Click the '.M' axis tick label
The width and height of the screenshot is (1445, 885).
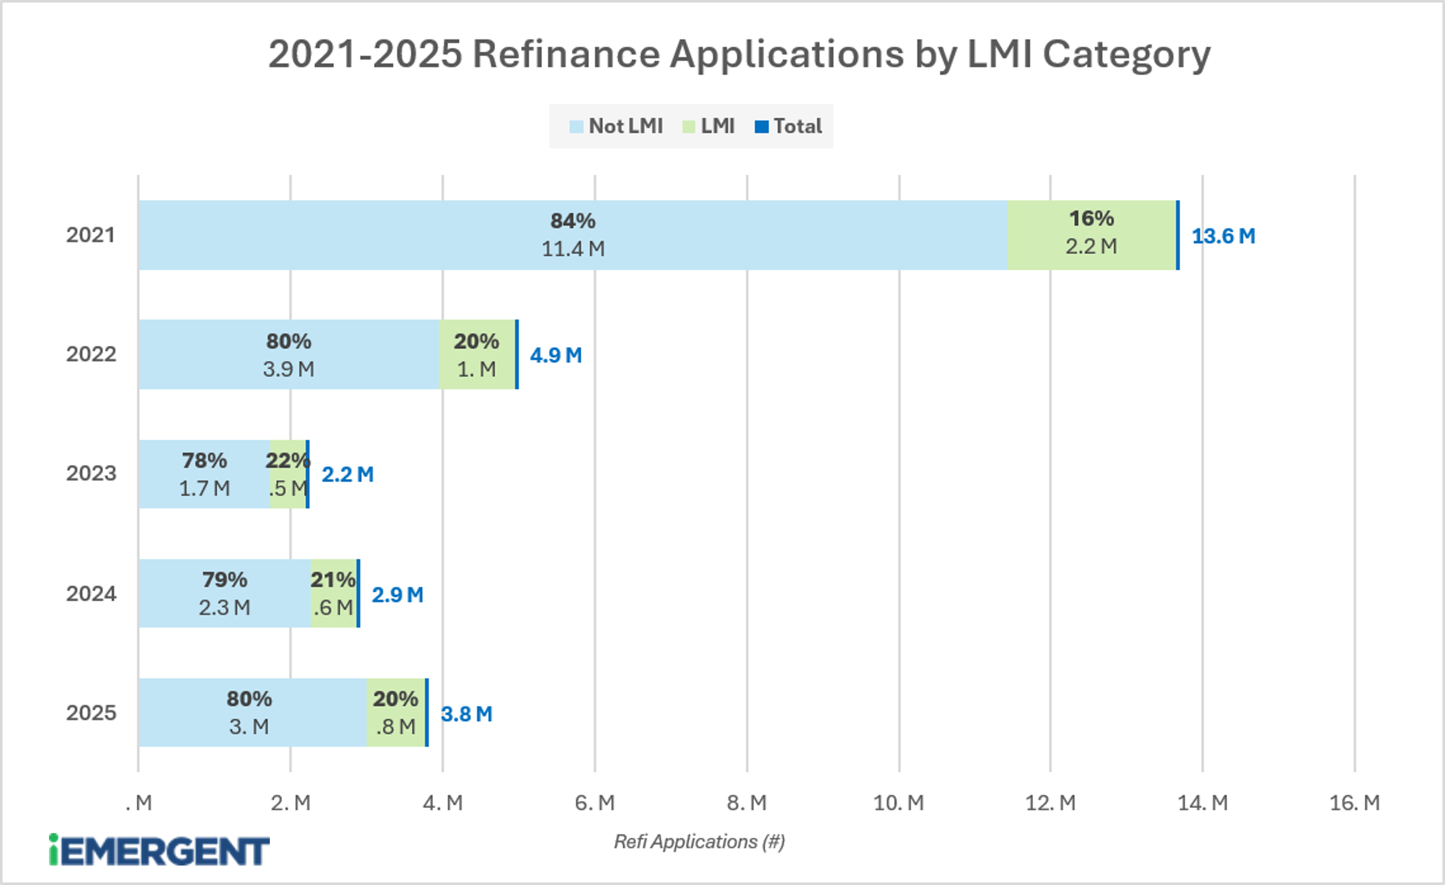click(x=139, y=803)
